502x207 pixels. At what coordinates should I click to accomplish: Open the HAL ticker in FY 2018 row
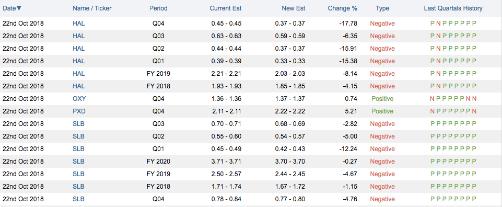click(x=79, y=86)
